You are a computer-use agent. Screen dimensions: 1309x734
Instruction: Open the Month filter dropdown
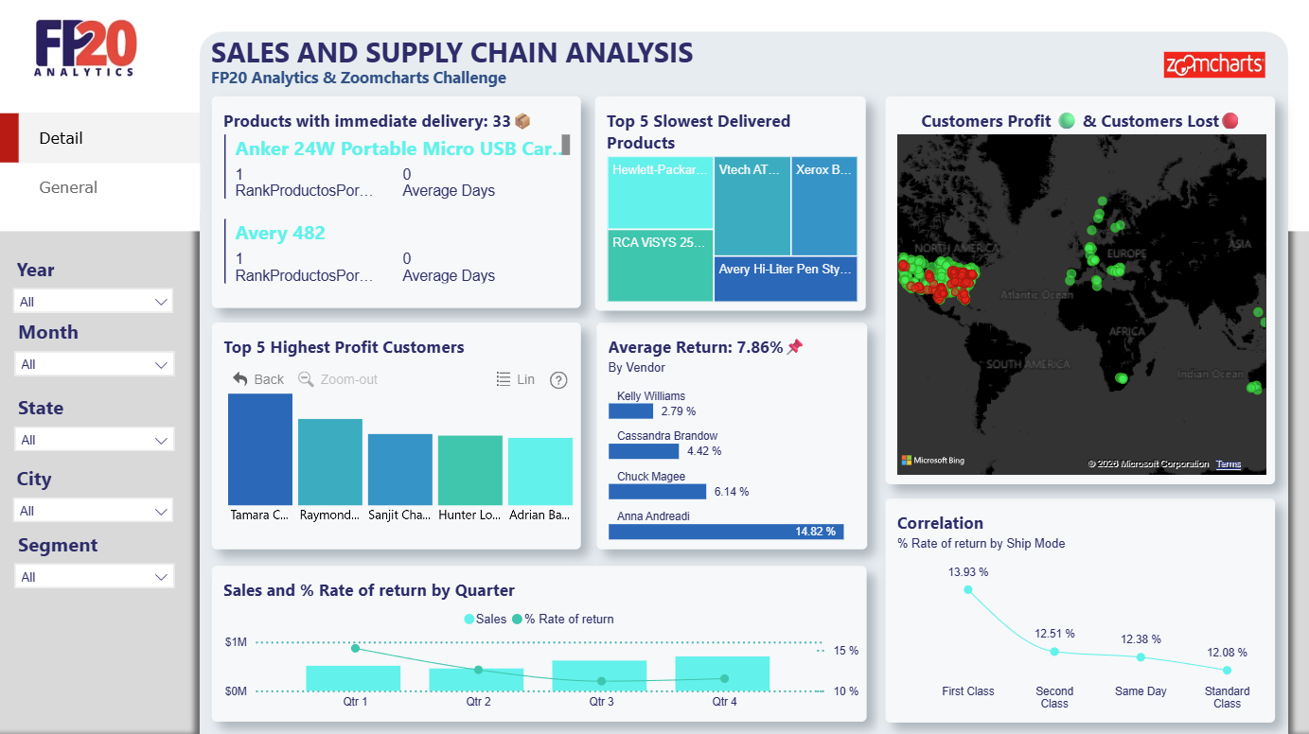tap(94, 364)
